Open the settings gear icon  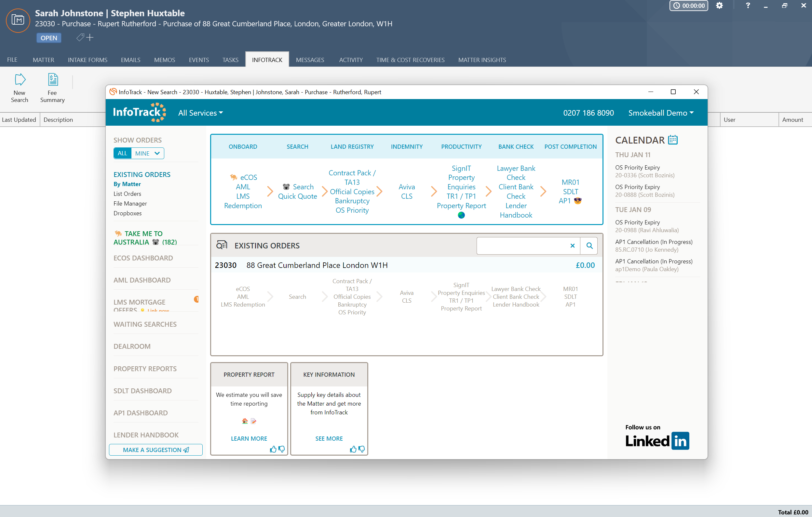click(719, 6)
